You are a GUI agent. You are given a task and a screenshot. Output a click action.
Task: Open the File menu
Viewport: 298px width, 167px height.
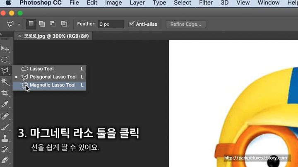[x=74, y=3]
